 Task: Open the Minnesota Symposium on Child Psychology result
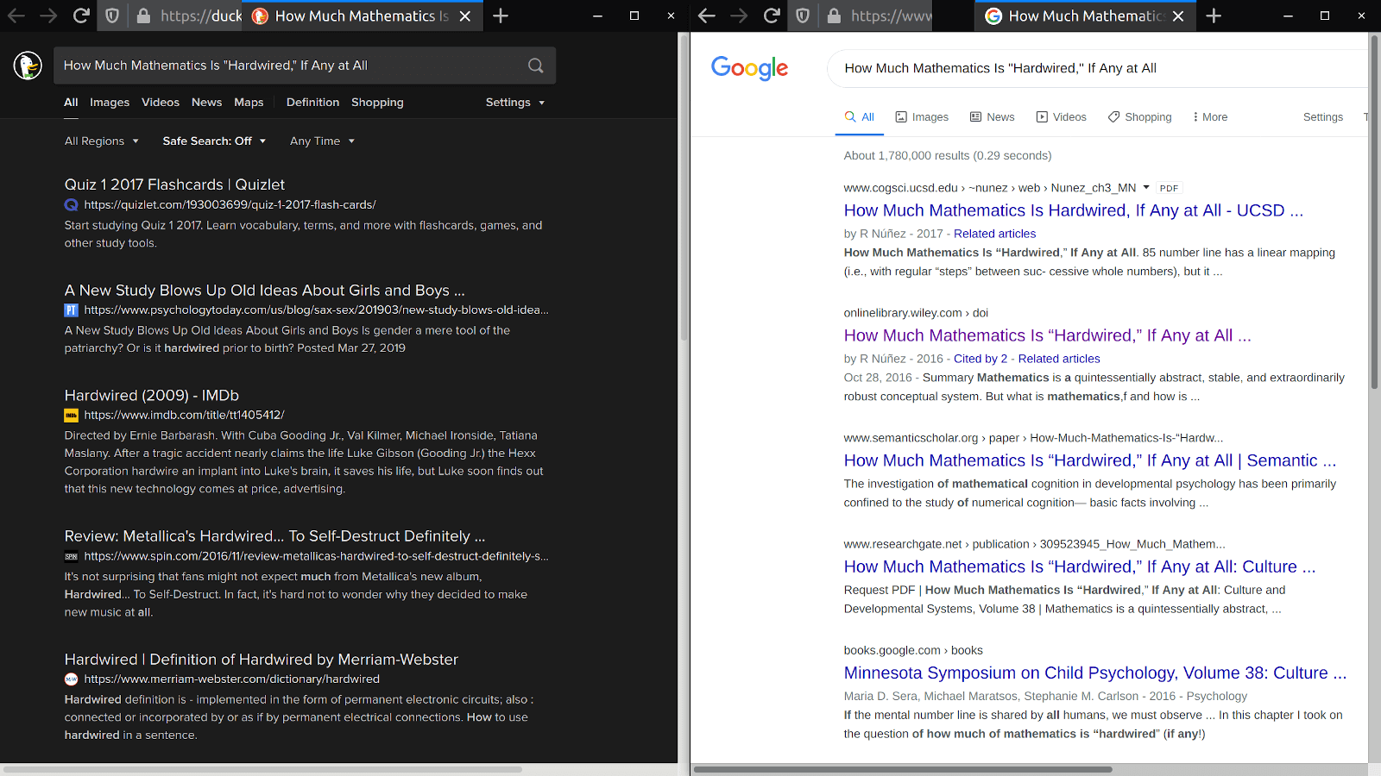click(x=1095, y=673)
